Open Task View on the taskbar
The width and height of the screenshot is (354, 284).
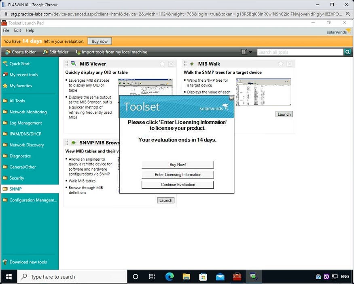(152, 277)
